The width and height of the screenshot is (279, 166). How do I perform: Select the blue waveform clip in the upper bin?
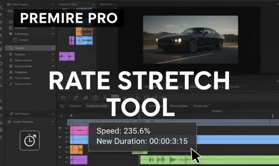(84, 41)
